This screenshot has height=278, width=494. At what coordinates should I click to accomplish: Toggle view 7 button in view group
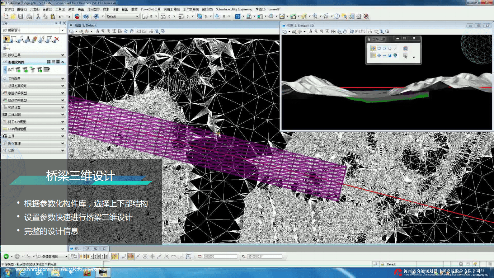pos(102,257)
